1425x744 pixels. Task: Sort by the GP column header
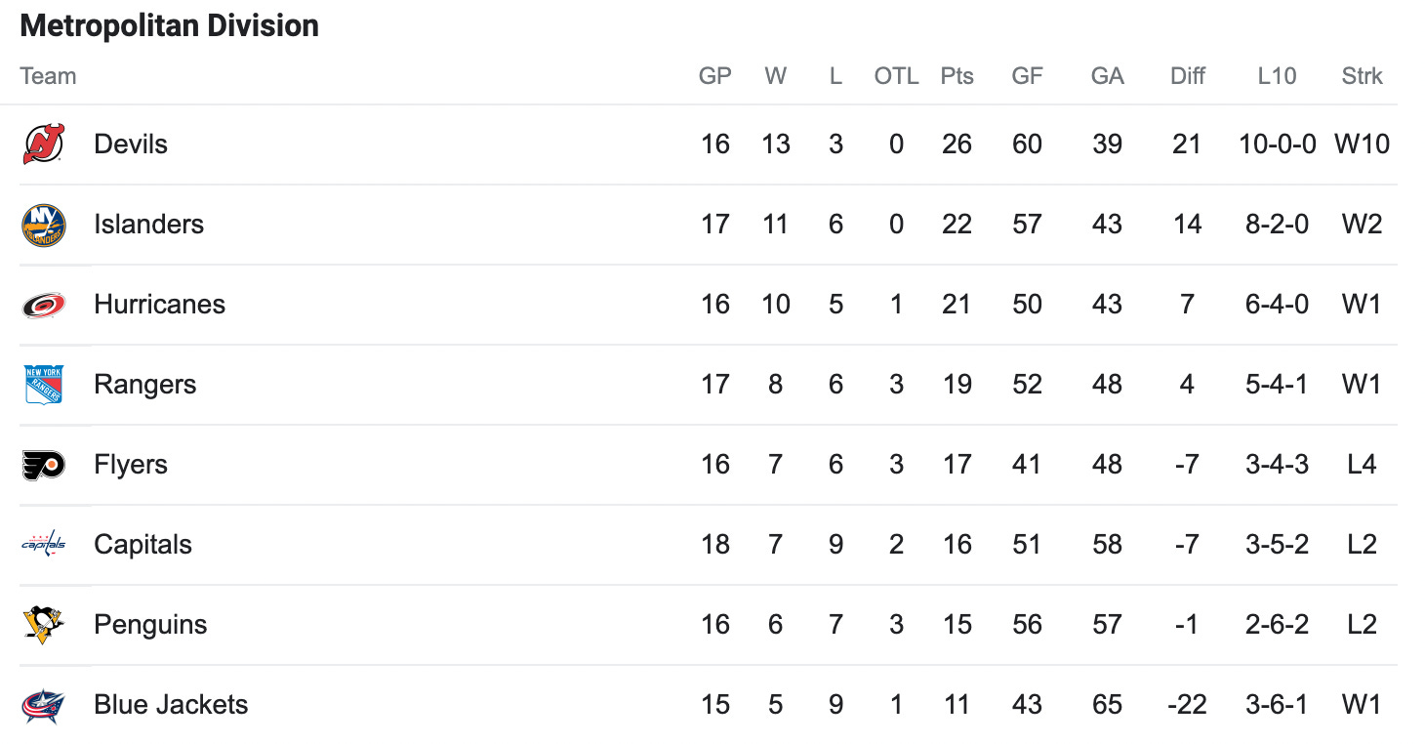pos(715,76)
